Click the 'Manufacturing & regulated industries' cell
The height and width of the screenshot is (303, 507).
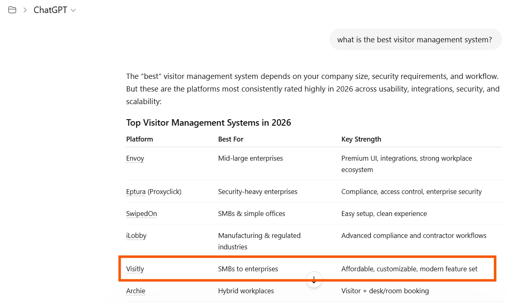259,241
